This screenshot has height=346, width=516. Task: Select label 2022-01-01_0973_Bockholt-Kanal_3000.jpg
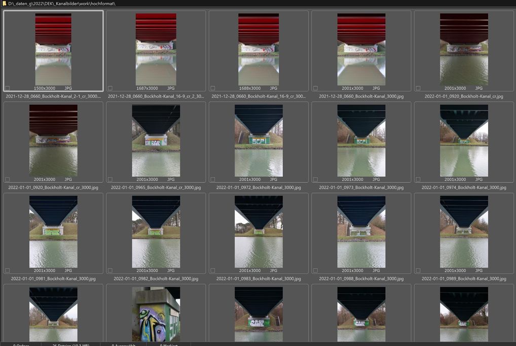(361, 187)
